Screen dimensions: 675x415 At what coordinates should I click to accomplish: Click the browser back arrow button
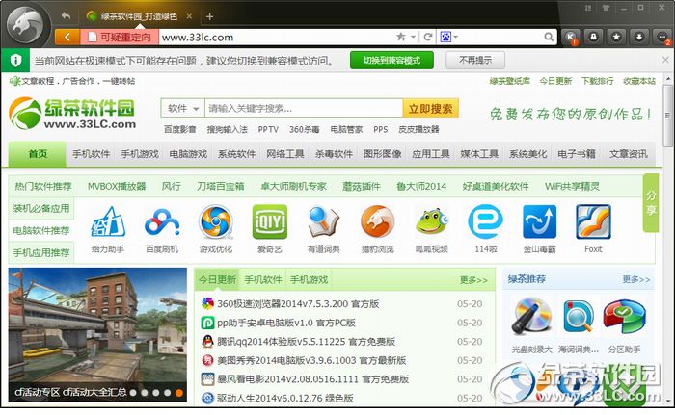pos(67,37)
